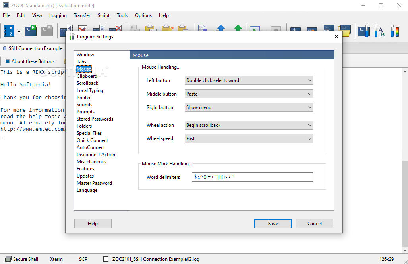The image size is (408, 264).
Task: Select Language in the settings list
Action: pos(87,190)
